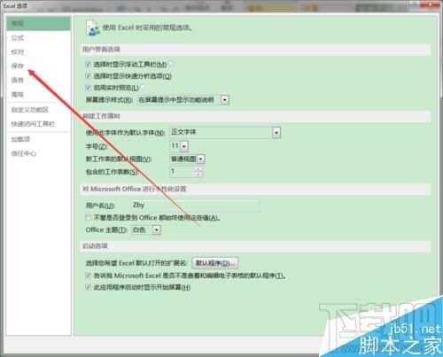Click info icon beside 启用实时预览 option
The width and height of the screenshot is (443, 357).
pyautogui.click(x=143, y=87)
